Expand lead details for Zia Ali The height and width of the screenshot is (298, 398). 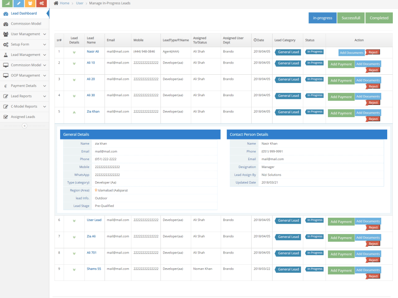coord(74,237)
